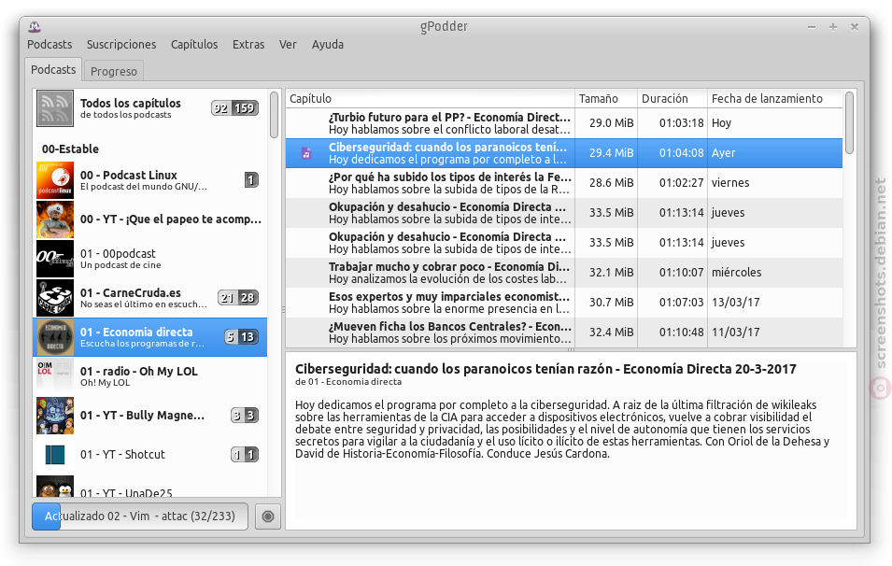
Task: Click the 21/28 badge on CarneCruda.es
Action: pyautogui.click(x=238, y=298)
